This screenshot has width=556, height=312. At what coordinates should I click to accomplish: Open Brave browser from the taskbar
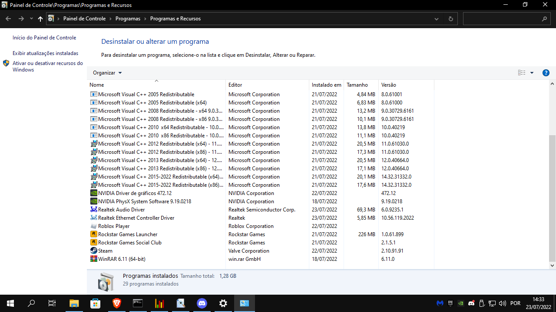(x=116, y=303)
